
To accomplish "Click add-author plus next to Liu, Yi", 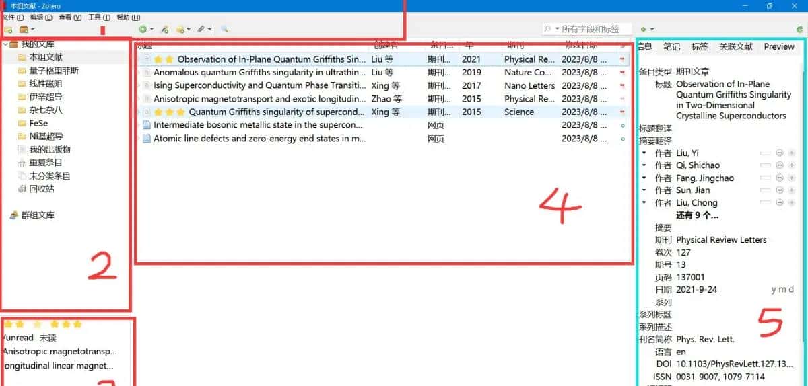I will coord(791,153).
